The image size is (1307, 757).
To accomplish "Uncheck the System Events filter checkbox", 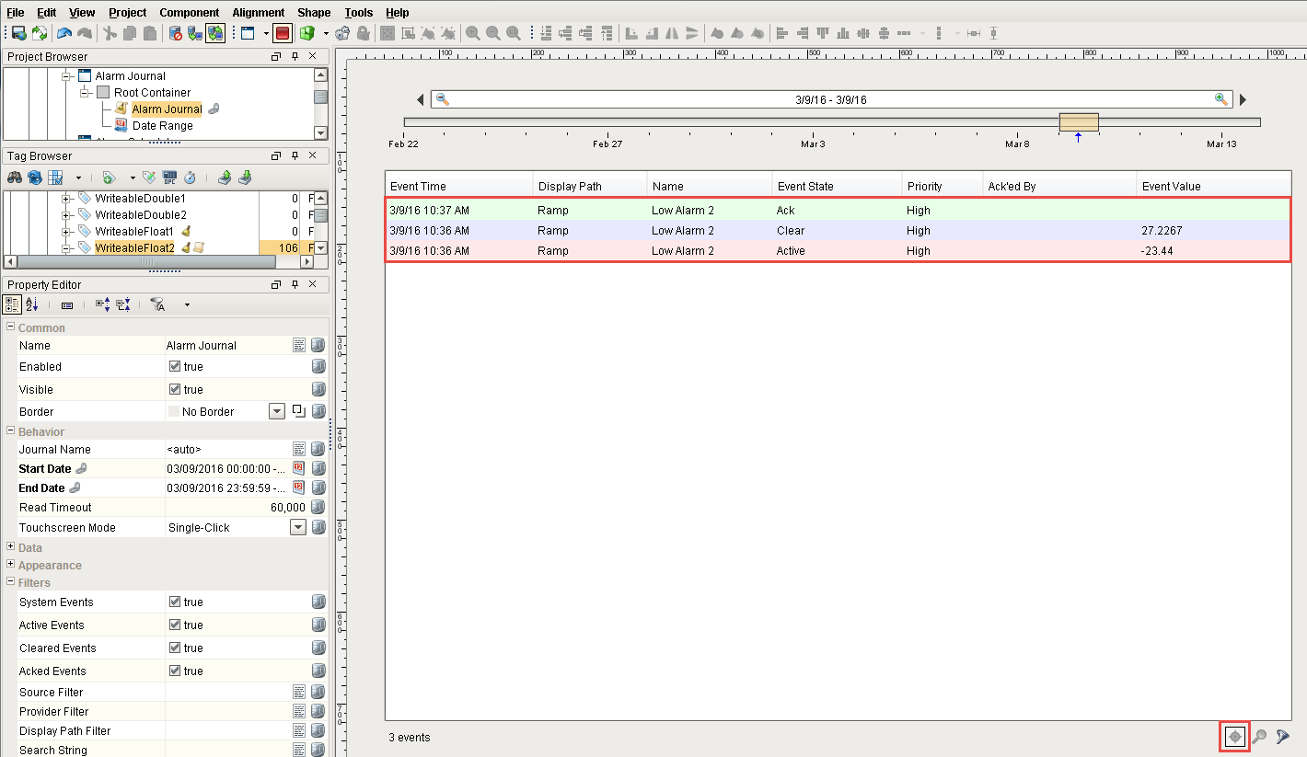I will pos(175,602).
